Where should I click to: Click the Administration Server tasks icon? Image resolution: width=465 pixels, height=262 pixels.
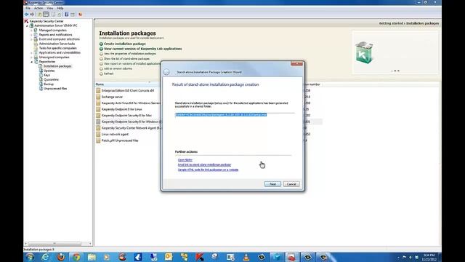[36, 44]
